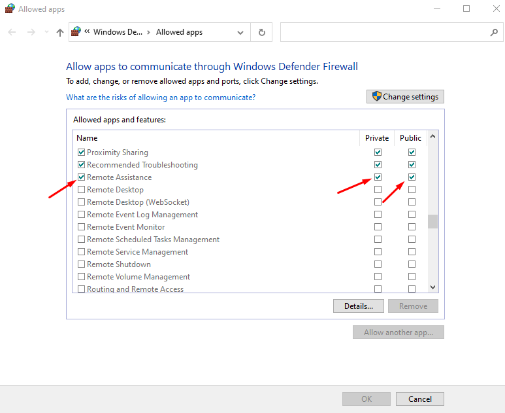Image resolution: width=505 pixels, height=413 pixels.
Task: Select the Remote Event Log Management text
Action: 142,215
